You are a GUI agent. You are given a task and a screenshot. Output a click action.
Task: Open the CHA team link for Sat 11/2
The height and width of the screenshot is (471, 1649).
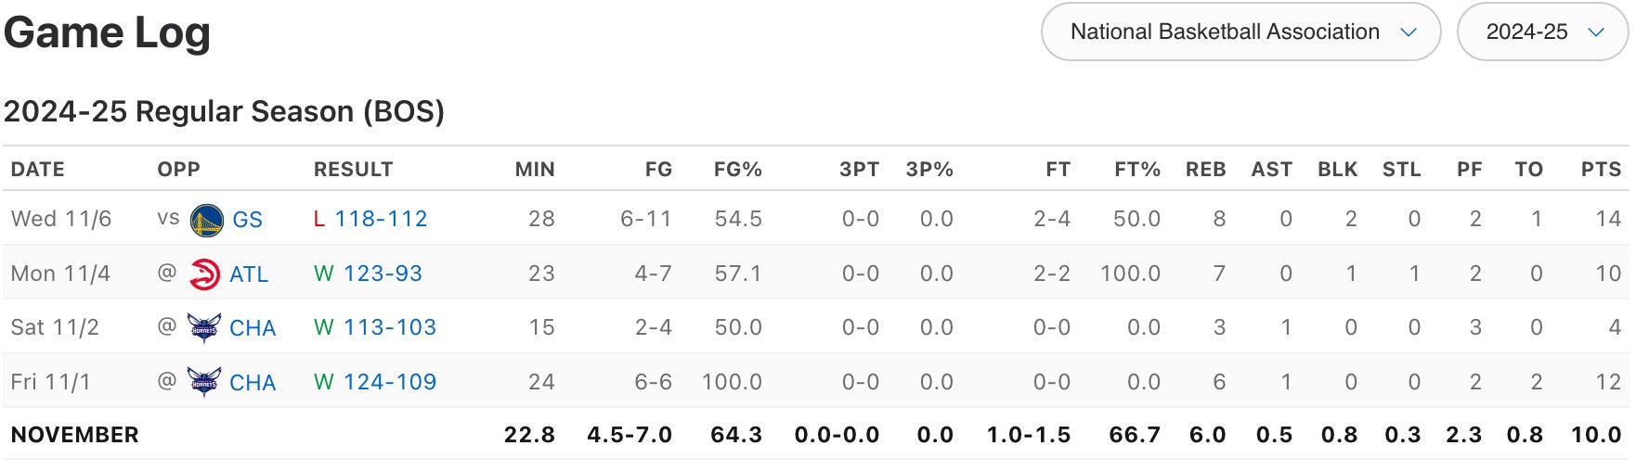tap(253, 328)
